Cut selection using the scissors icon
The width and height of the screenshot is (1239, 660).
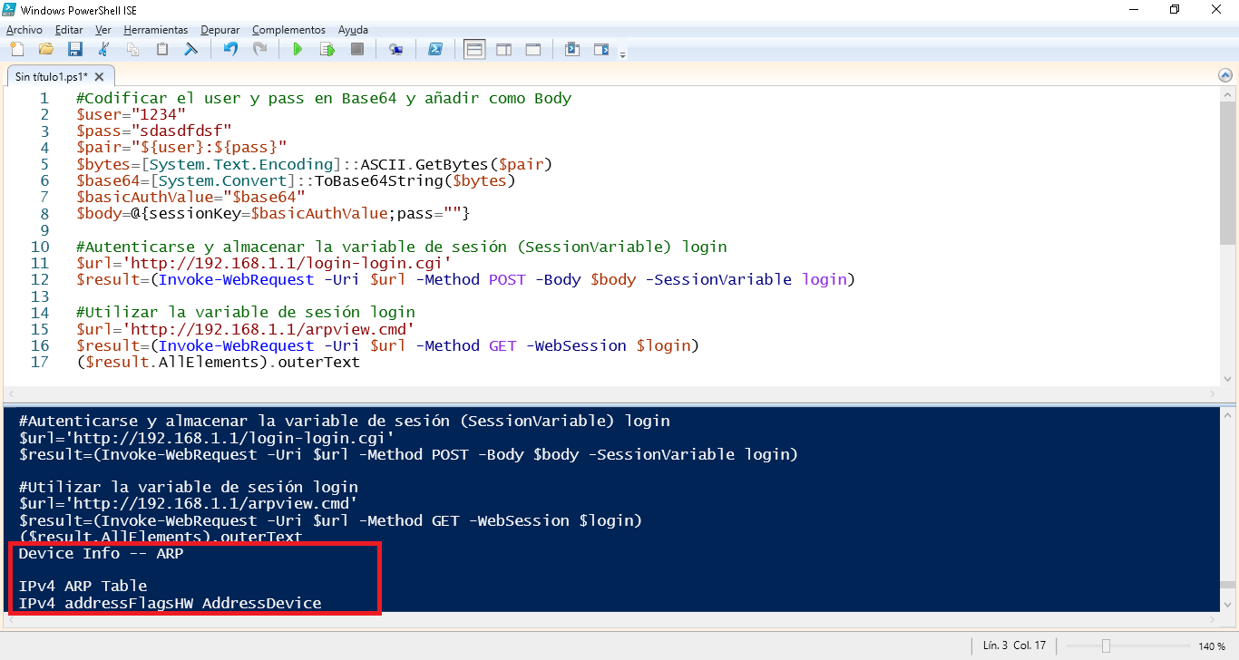pos(103,50)
